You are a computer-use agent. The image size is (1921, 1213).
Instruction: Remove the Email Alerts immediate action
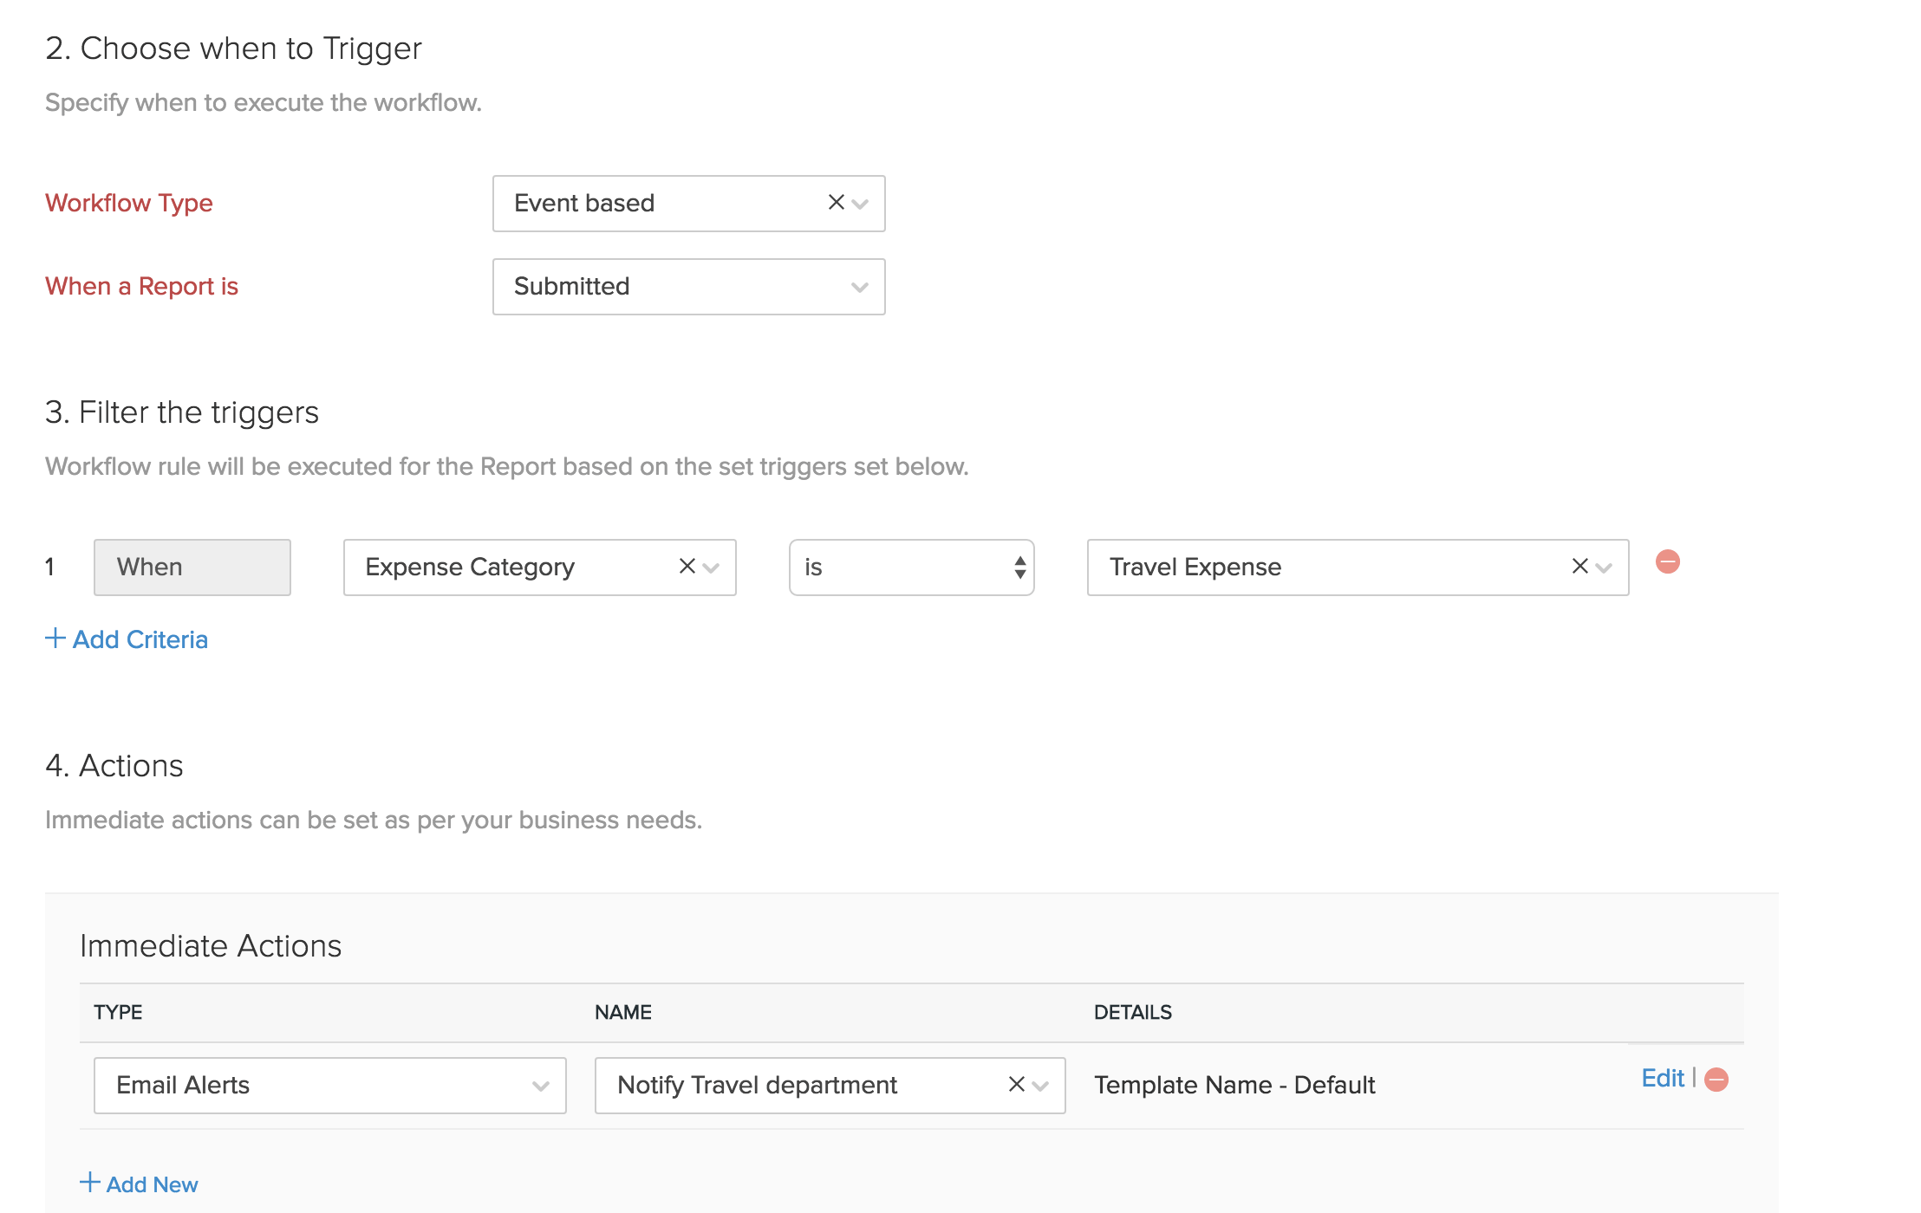pyautogui.click(x=1716, y=1080)
